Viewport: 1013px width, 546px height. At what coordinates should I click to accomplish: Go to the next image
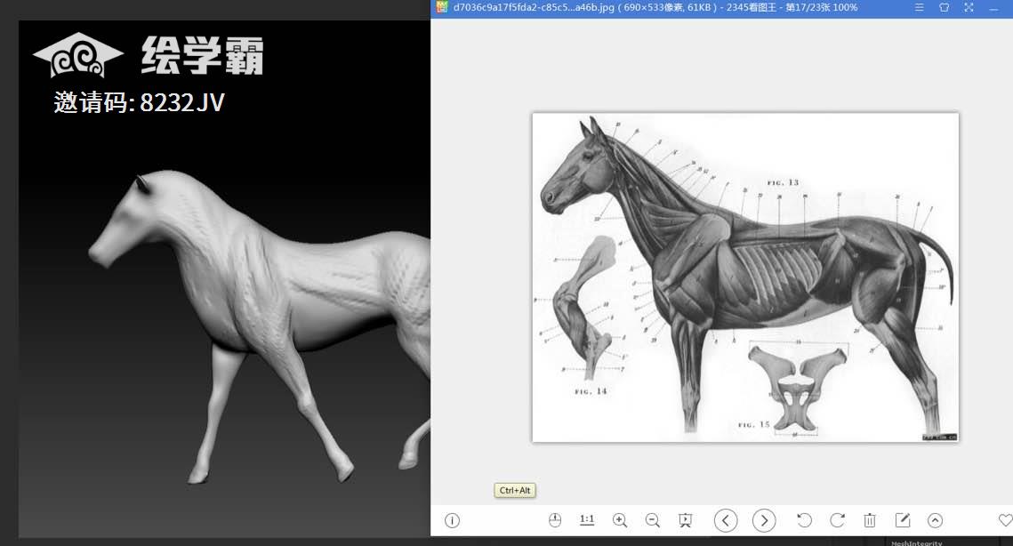(764, 520)
